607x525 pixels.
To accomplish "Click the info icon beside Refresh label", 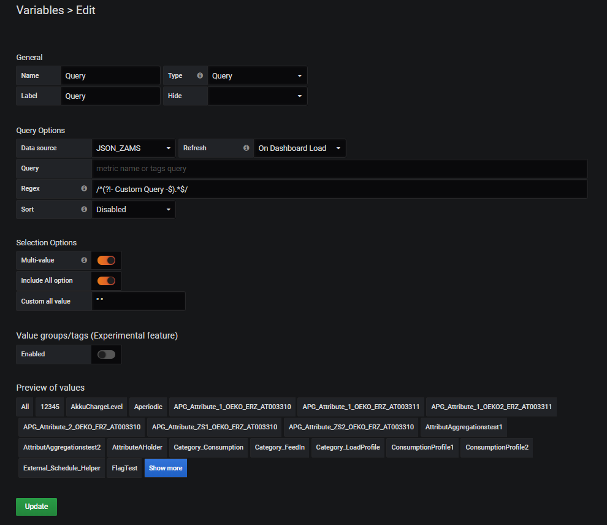I will click(x=246, y=148).
